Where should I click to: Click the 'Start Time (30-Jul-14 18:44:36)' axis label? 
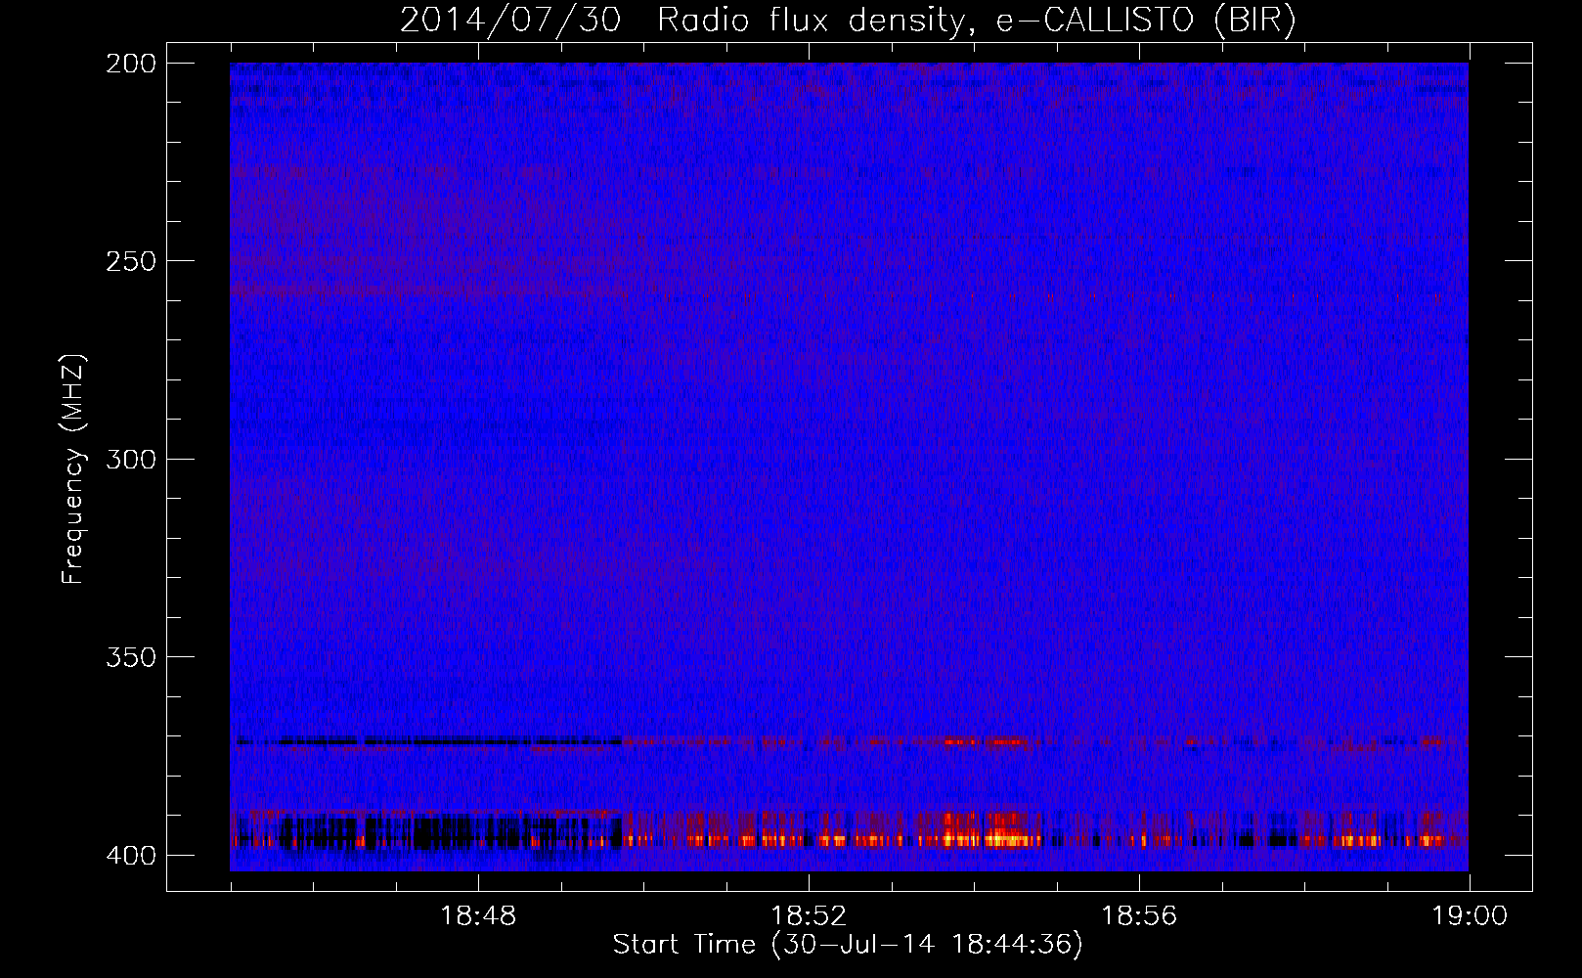848,945
